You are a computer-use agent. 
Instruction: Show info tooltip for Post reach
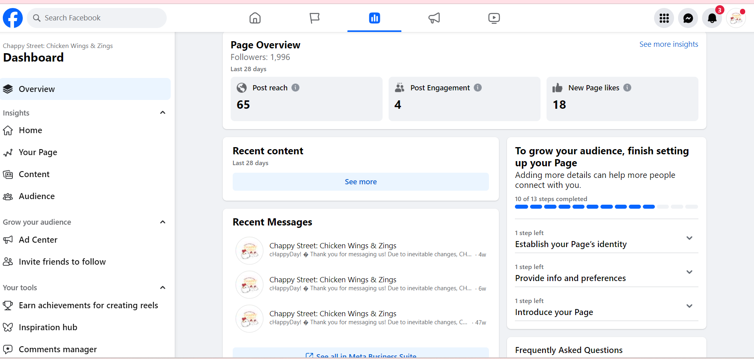click(x=295, y=88)
